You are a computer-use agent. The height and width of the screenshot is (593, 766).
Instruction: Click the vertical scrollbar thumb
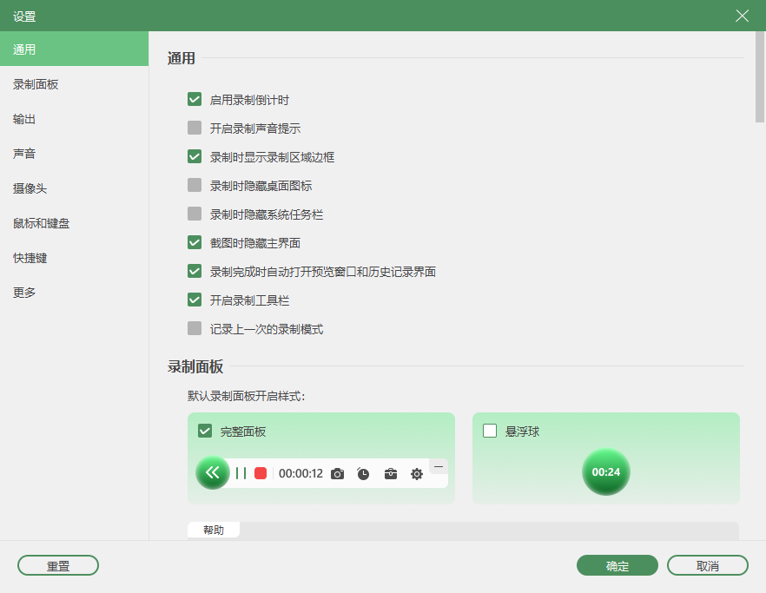(x=760, y=77)
